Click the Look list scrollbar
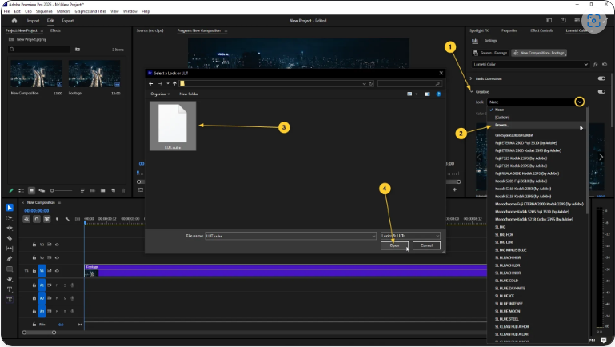Image resolution: width=615 pixels, height=347 pixels. coord(587,161)
